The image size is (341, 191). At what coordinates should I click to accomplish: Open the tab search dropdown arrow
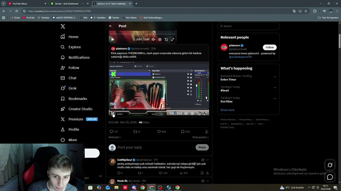pos(3,4)
